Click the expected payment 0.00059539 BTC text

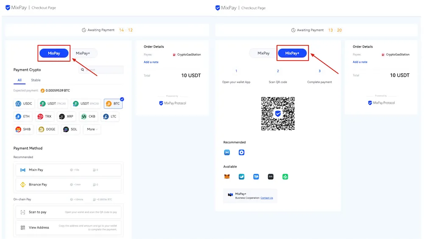pyautogui.click(x=58, y=90)
